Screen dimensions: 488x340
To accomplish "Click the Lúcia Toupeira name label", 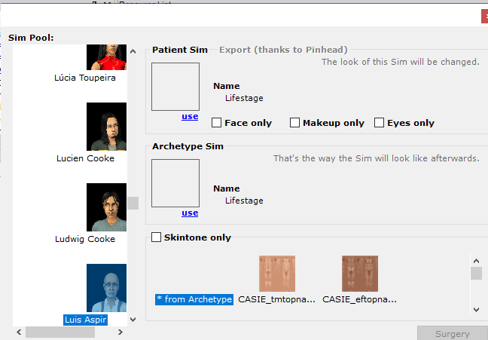I will click(85, 78).
